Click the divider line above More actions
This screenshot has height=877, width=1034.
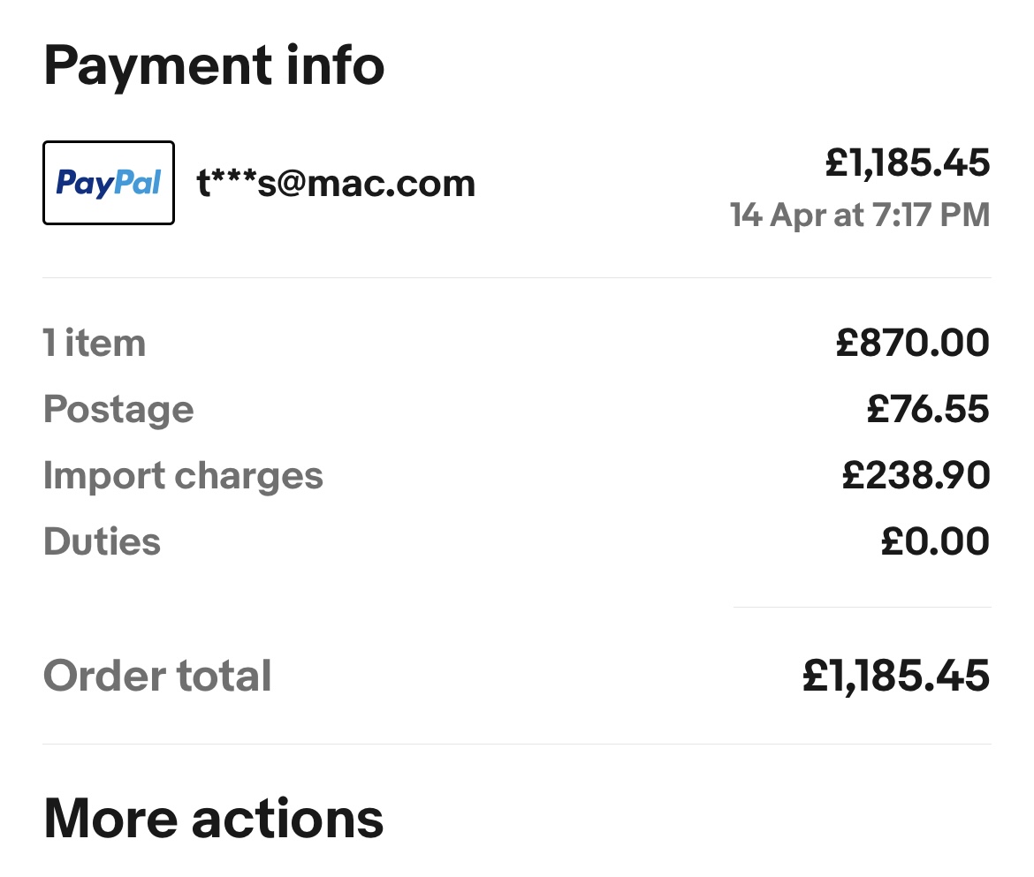[517, 744]
